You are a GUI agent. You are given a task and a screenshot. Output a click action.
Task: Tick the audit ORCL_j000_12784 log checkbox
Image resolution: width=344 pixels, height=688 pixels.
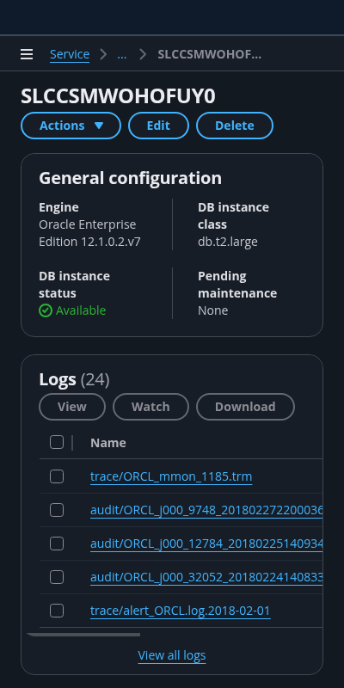tap(57, 544)
